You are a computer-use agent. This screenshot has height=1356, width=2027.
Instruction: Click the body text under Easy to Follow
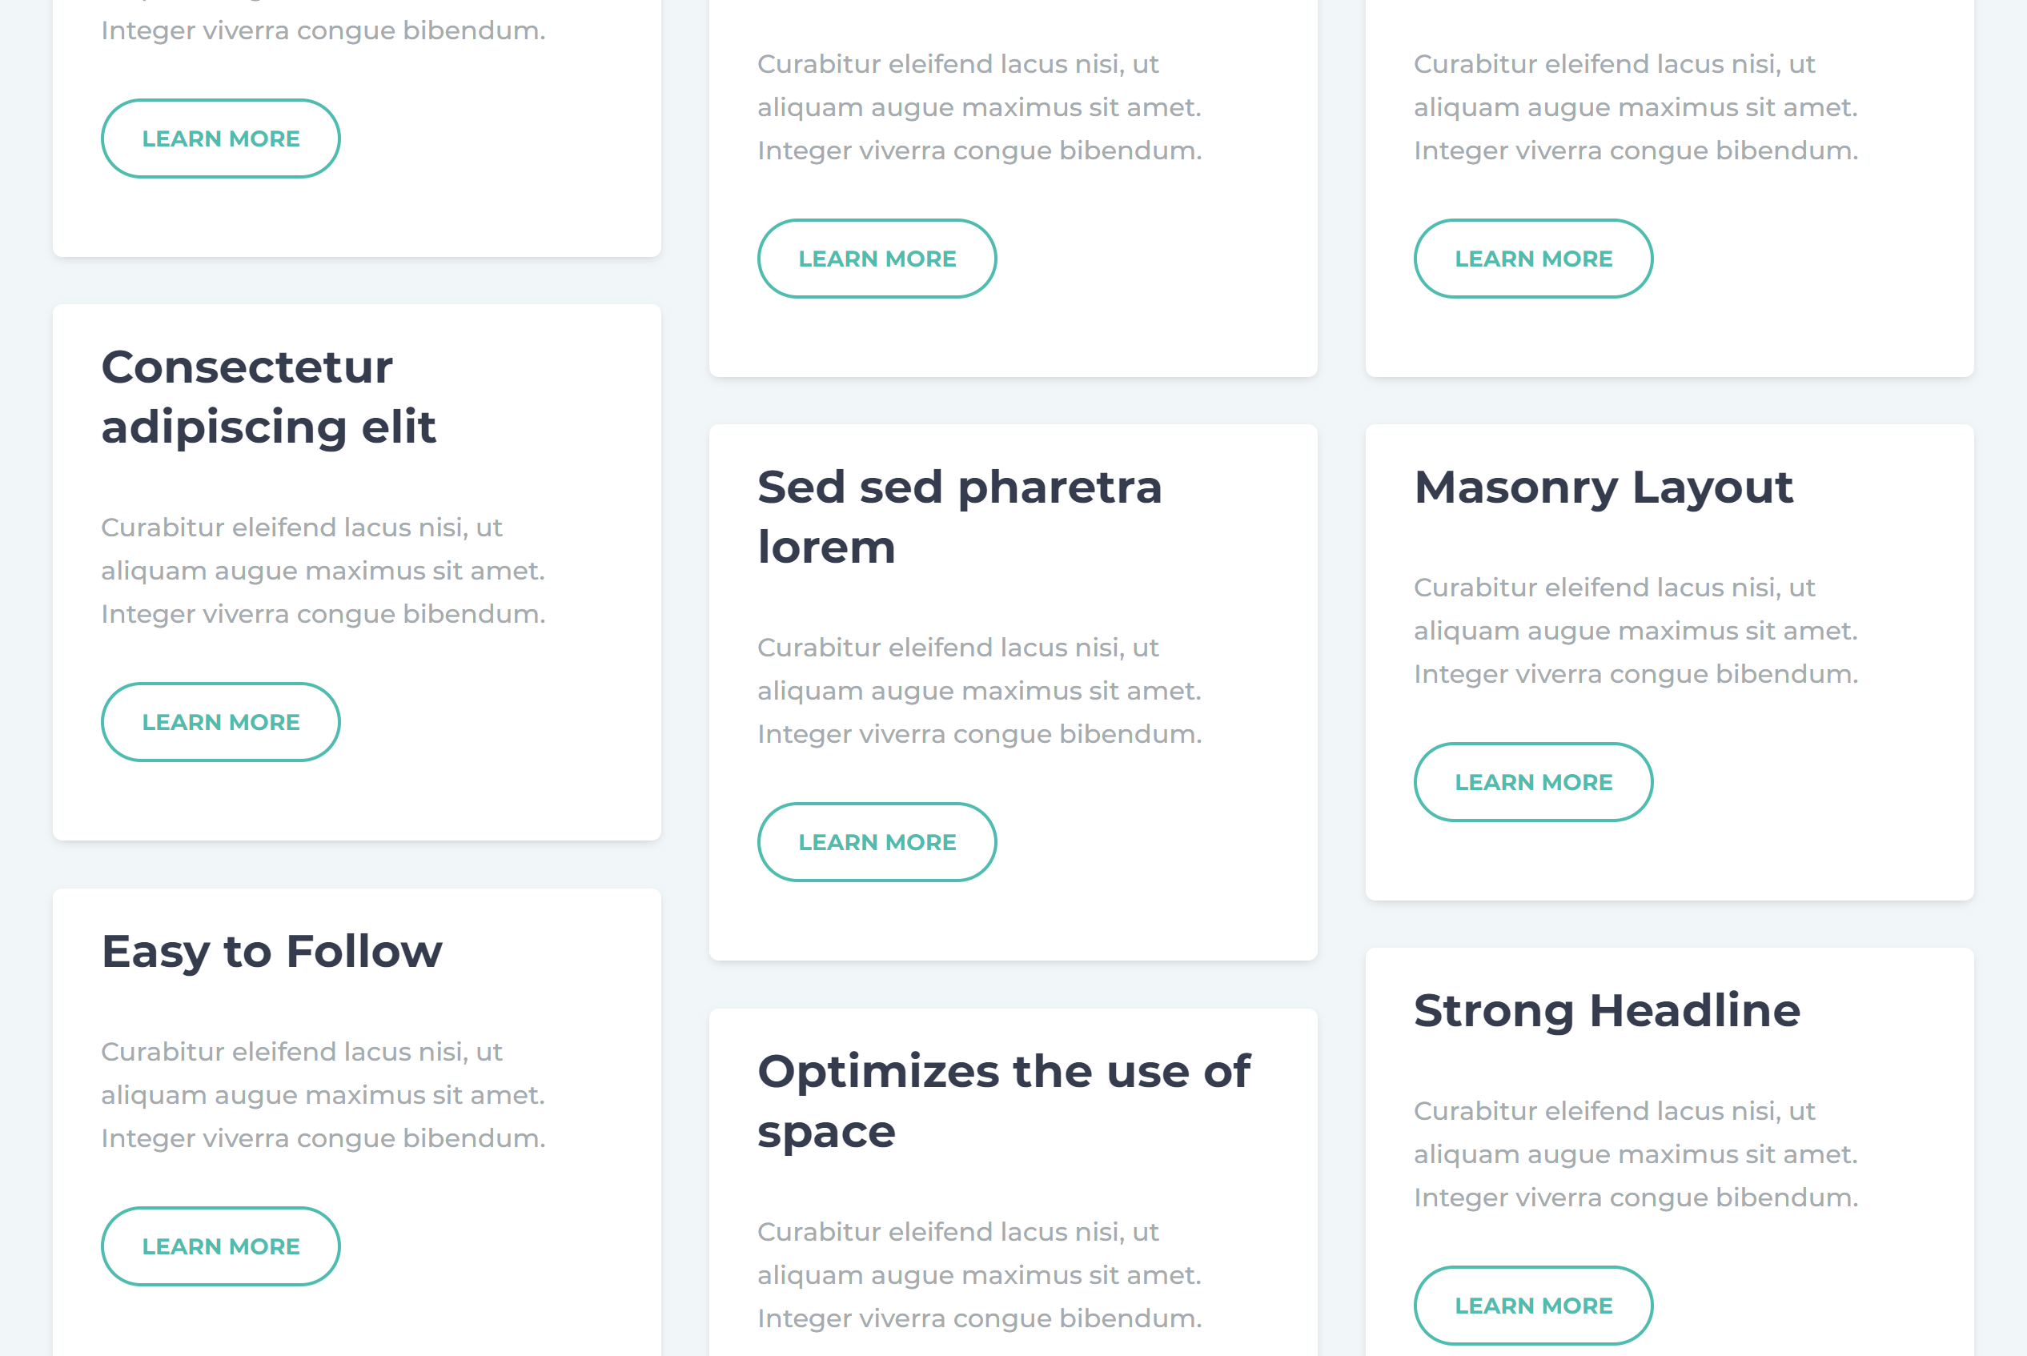coord(323,1095)
